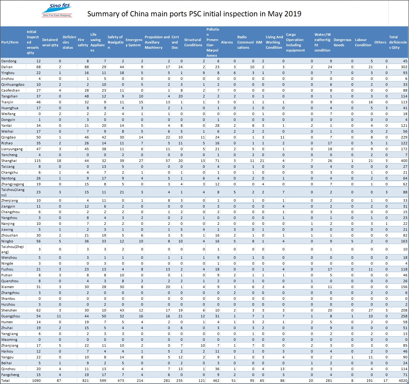Viewport: 409px width, 384px height.
Task: Select Dalian's total deficiencies value 302
Action: click(404, 67)
